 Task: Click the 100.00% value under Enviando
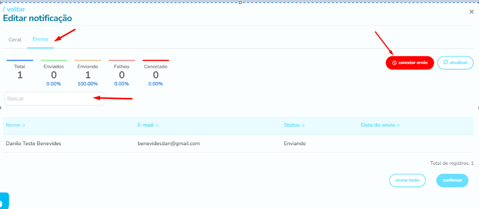(x=88, y=84)
